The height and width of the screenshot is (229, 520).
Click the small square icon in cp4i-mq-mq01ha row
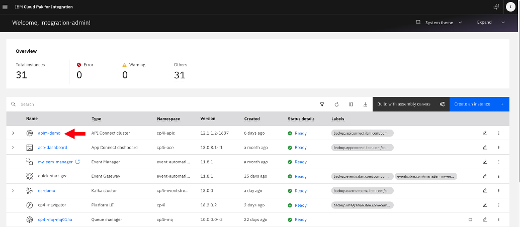(470, 220)
